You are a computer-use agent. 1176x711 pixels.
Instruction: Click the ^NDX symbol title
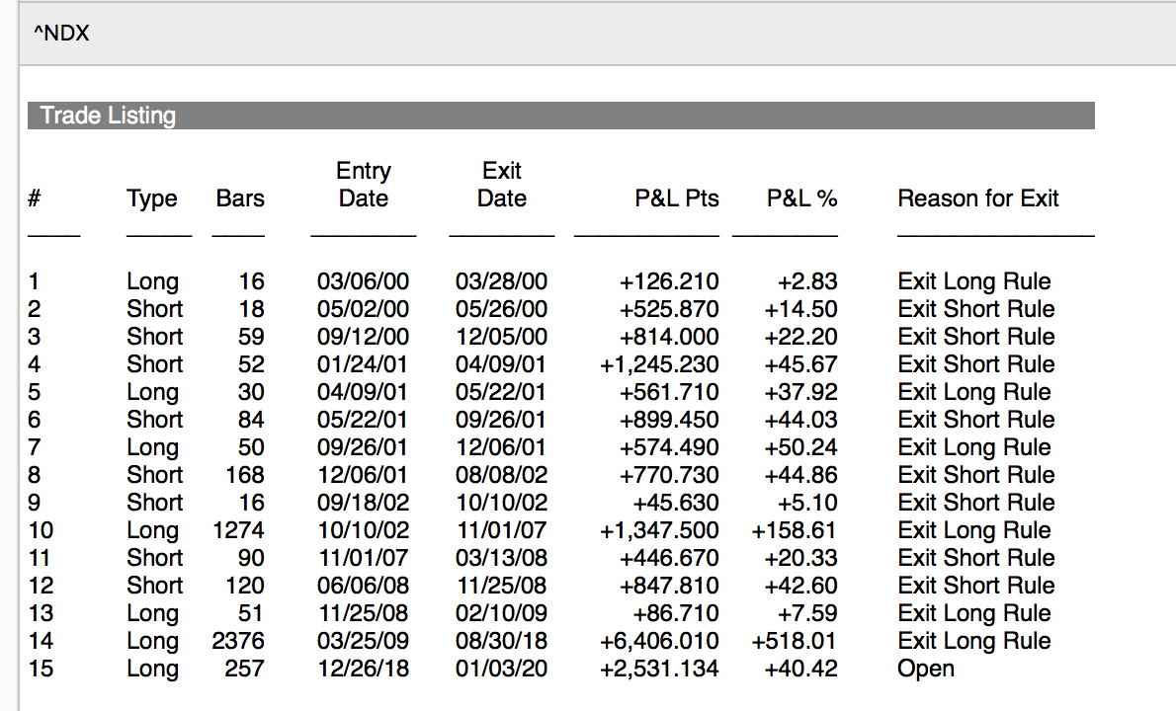click(61, 34)
